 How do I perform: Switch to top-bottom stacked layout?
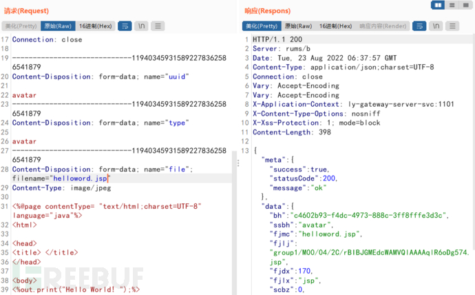pyautogui.click(x=452, y=6)
